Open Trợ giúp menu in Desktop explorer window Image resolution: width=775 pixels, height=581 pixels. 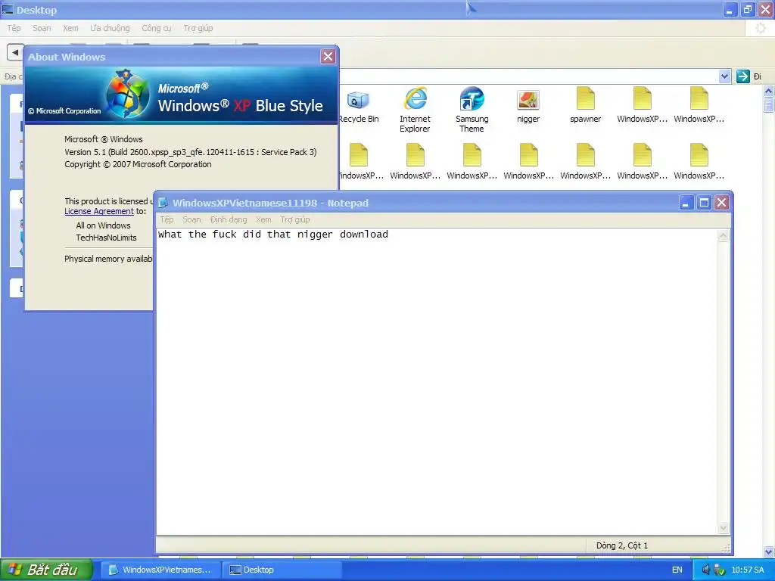click(x=198, y=28)
